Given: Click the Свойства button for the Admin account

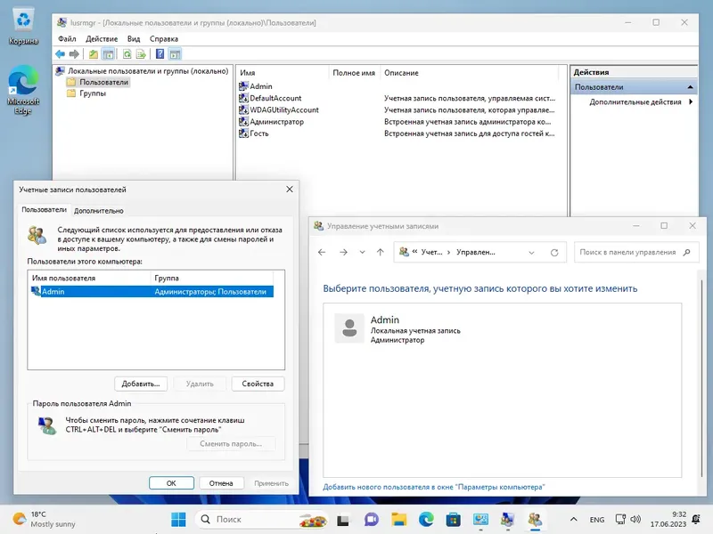Looking at the screenshot, I should pos(258,384).
